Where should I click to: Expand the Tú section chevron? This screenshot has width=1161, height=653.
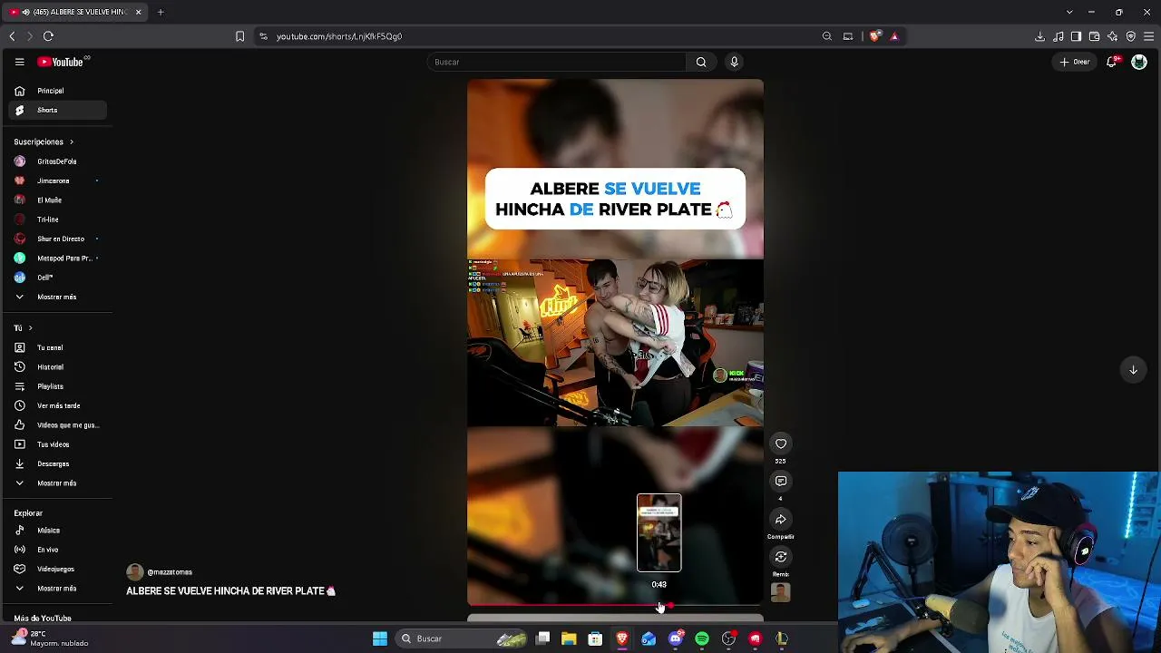(x=30, y=327)
